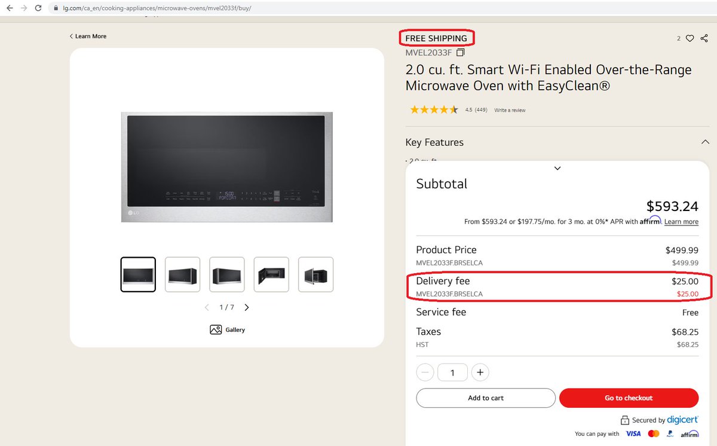Click the wishlist count number 2
The width and height of the screenshot is (717, 446).
pos(679,38)
